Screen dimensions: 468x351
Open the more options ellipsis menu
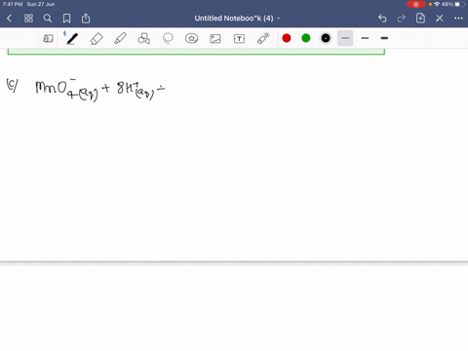(458, 19)
